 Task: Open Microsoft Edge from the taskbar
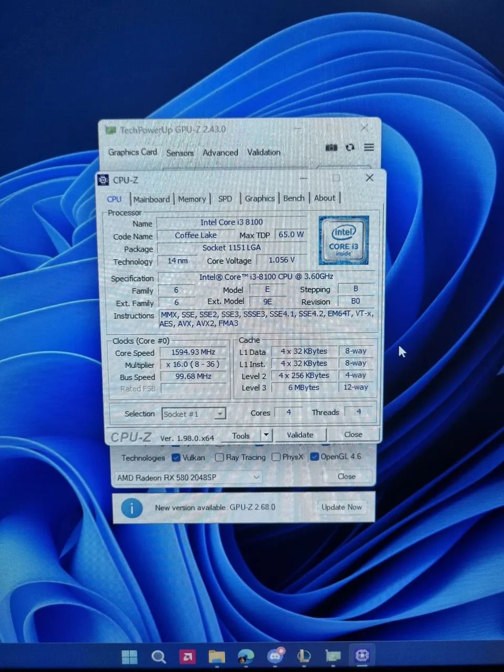pyautogui.click(x=246, y=657)
